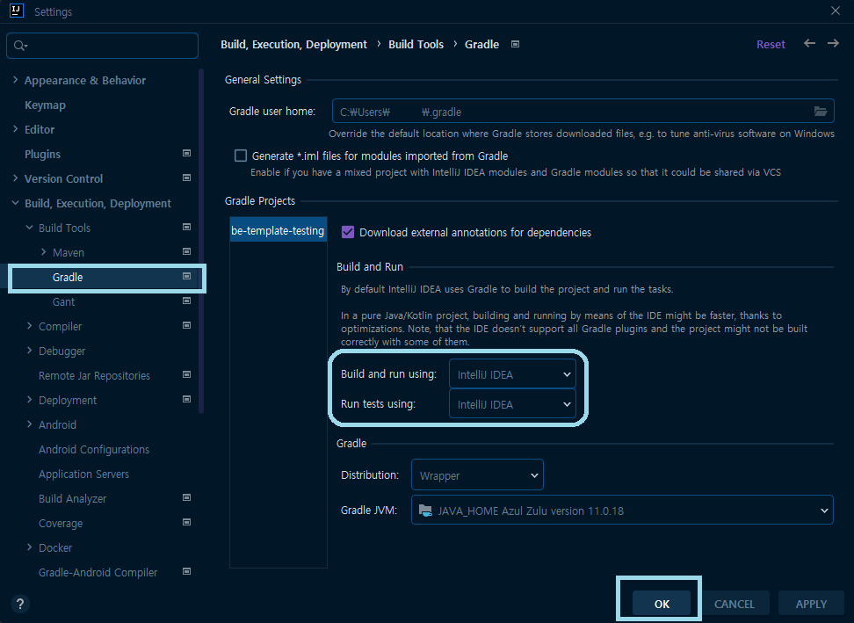Click project-level icon next to Coverage
The height and width of the screenshot is (623, 854).
tap(187, 522)
